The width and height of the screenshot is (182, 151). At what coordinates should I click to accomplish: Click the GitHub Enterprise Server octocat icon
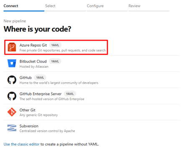point(12,96)
